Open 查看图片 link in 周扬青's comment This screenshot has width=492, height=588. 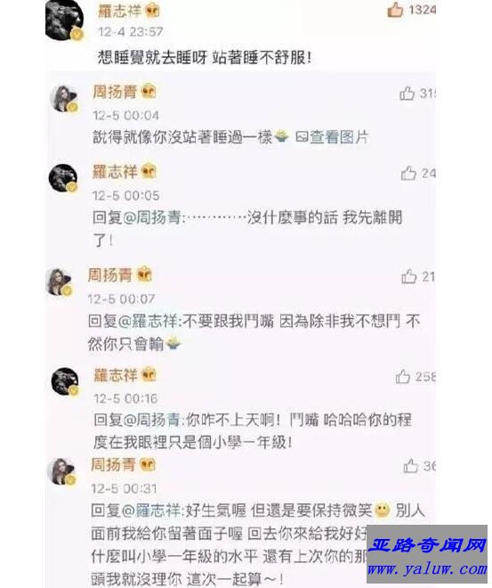click(331, 137)
